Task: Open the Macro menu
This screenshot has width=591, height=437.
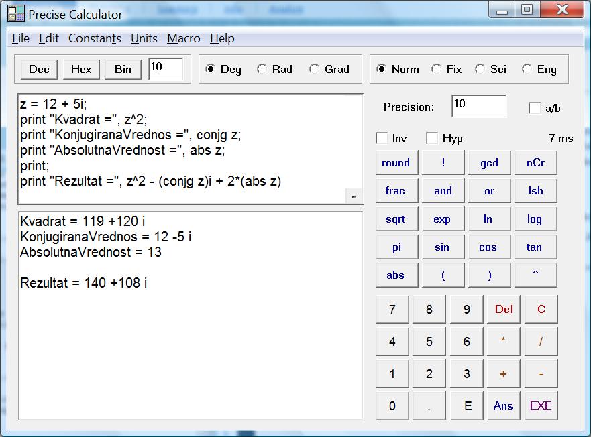Action: tap(184, 38)
